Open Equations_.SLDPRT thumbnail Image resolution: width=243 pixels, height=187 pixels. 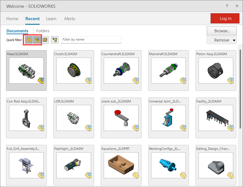pos(121,165)
